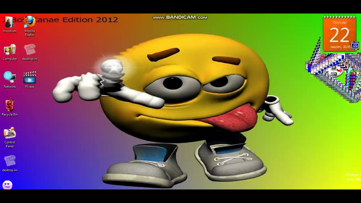Click the small blue monitor icon beside the calendar
361x203 pixels.
point(355,46)
